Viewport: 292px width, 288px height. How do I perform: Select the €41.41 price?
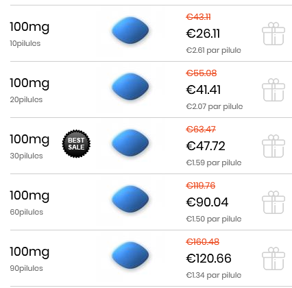(204, 90)
